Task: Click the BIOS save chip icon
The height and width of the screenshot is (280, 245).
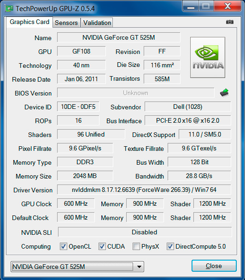Action: pyautogui.click(x=224, y=93)
